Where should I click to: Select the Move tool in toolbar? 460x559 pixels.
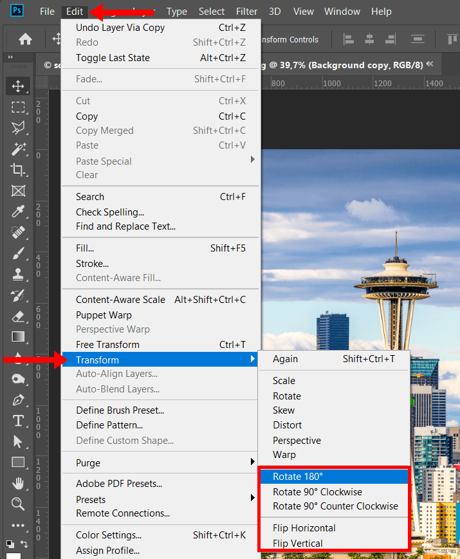[18, 86]
